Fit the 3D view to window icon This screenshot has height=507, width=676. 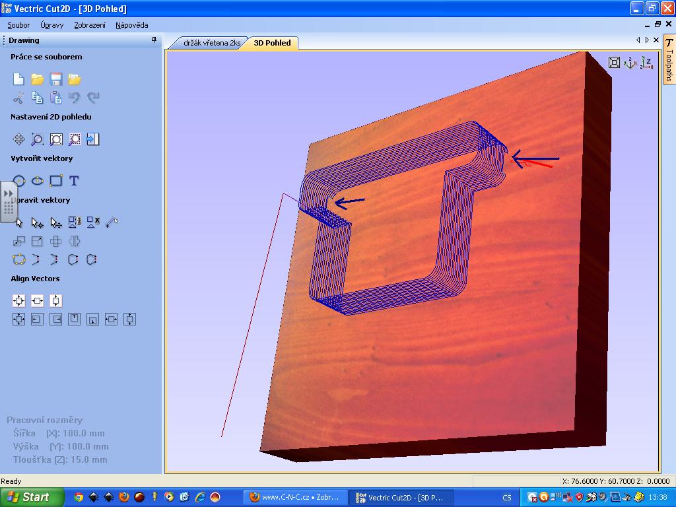coord(614,63)
